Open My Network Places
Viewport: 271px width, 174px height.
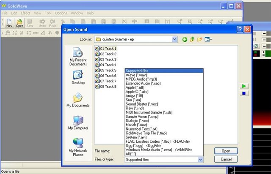pos(78,147)
